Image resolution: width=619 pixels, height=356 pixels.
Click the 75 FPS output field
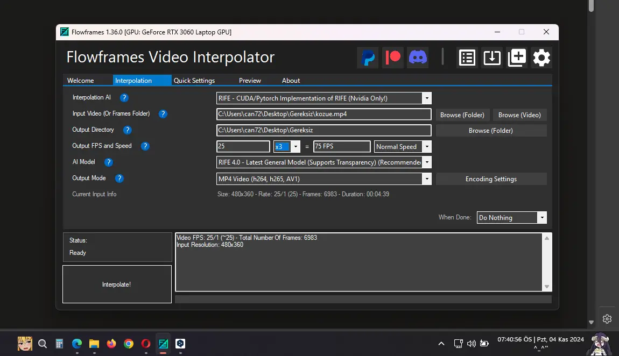click(x=342, y=146)
